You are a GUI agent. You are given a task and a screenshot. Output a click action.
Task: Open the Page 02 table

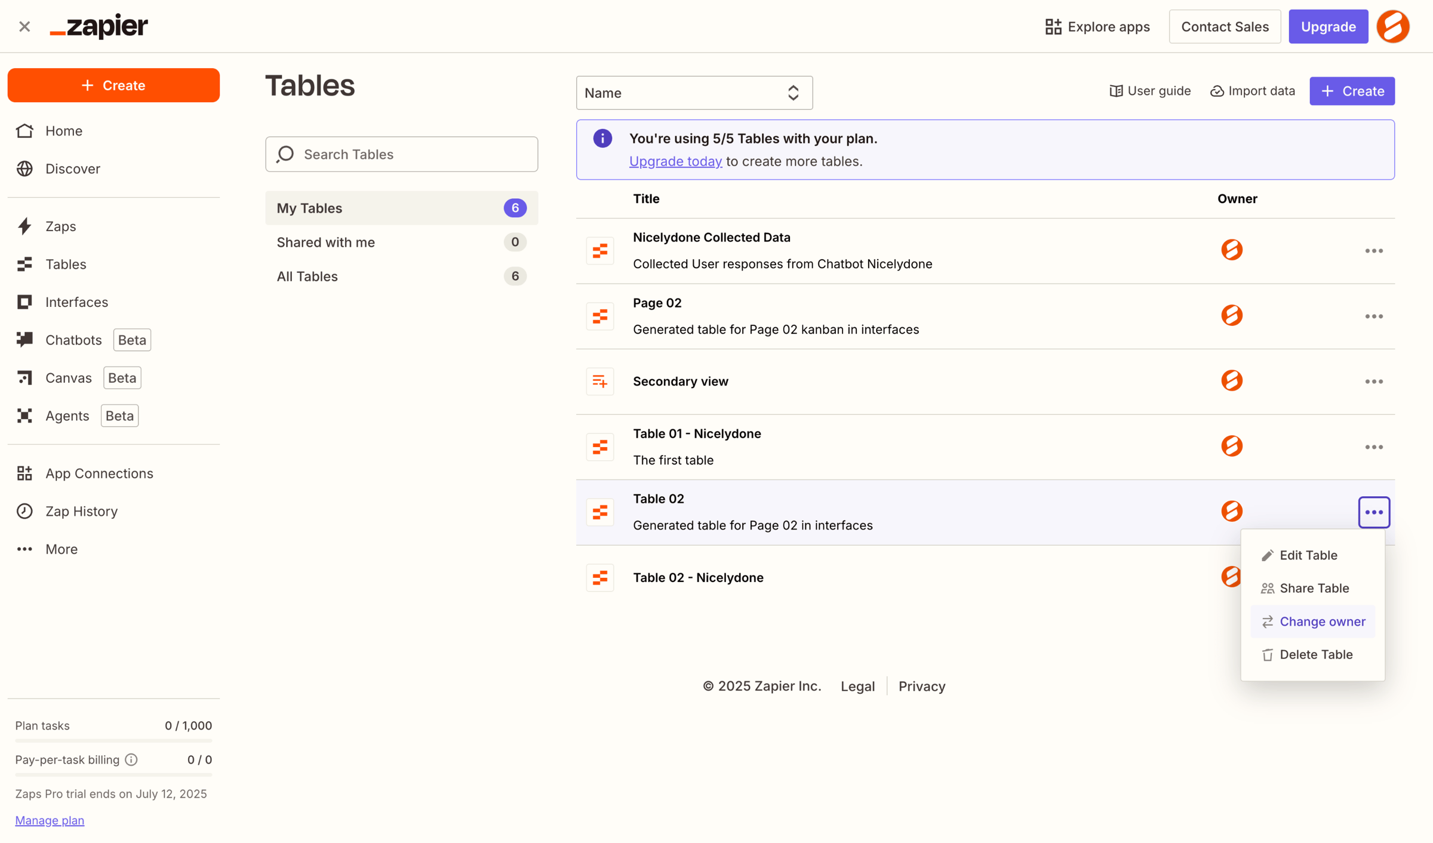(x=657, y=303)
